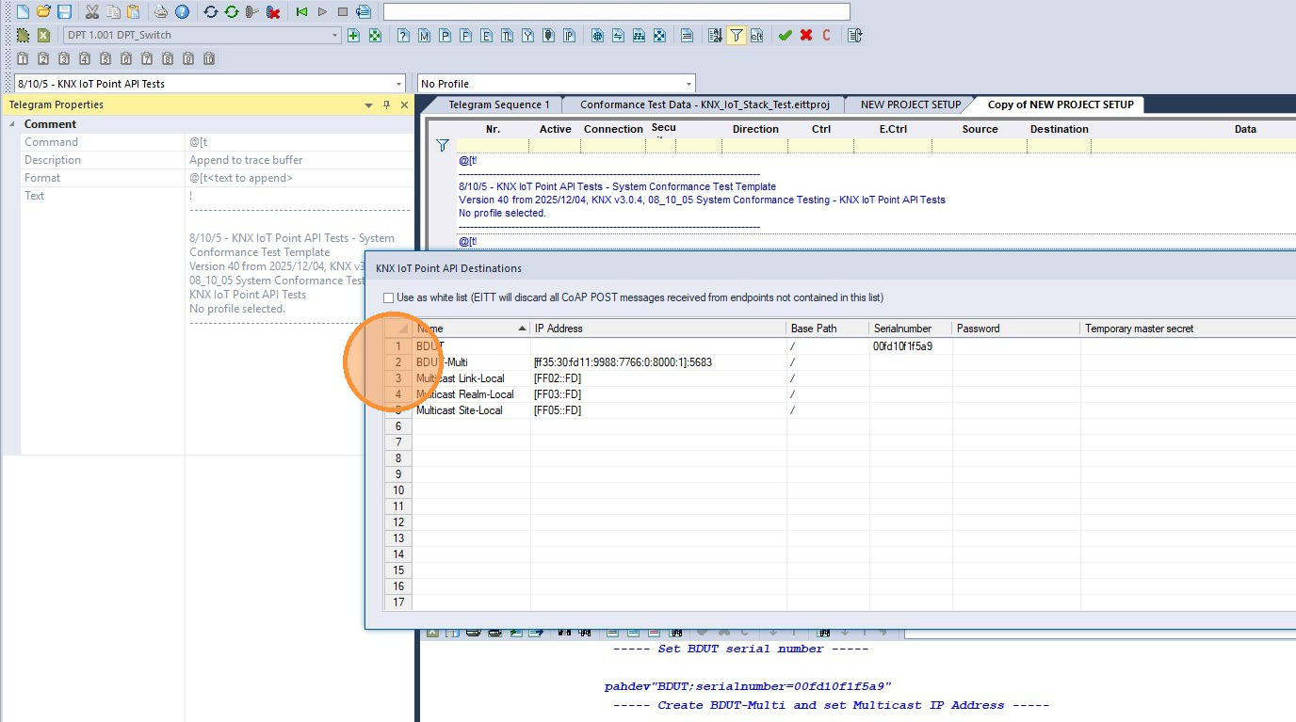Collapse the Comment section in Telegram Properties

13,124
